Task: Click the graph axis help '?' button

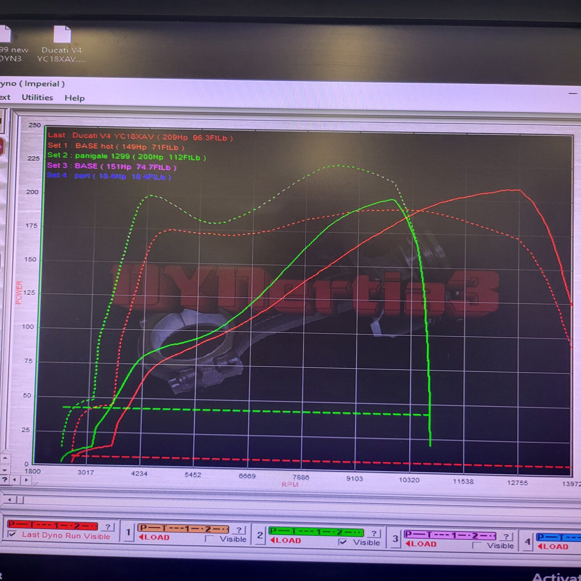Action: click(4, 480)
